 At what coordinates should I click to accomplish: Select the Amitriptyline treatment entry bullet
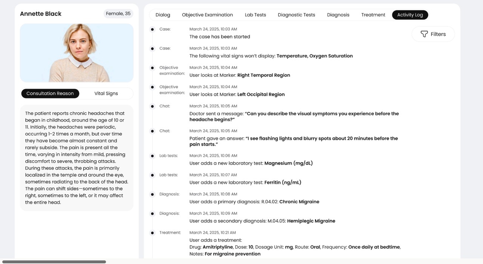pyautogui.click(x=152, y=233)
